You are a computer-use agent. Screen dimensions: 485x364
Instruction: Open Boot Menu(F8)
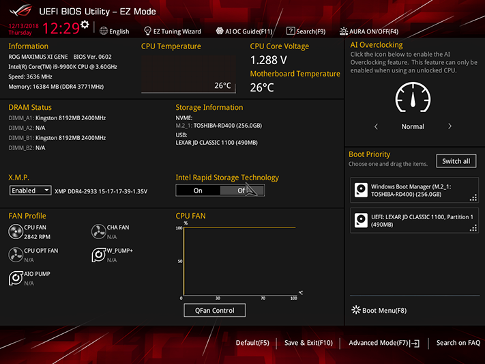pos(379,311)
